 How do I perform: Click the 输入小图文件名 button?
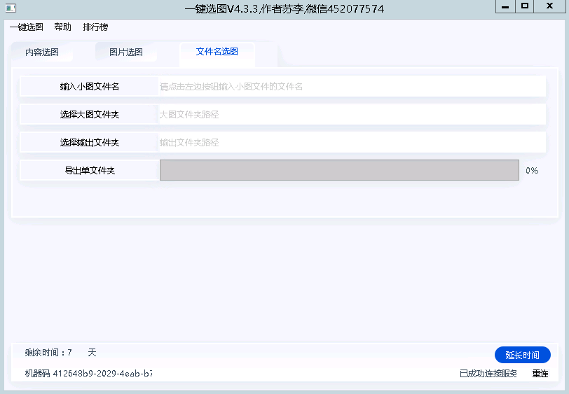(x=90, y=86)
